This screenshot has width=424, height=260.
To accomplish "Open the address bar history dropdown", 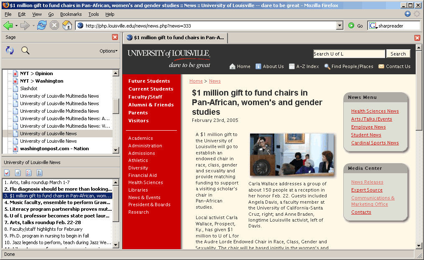I will point(340,25).
